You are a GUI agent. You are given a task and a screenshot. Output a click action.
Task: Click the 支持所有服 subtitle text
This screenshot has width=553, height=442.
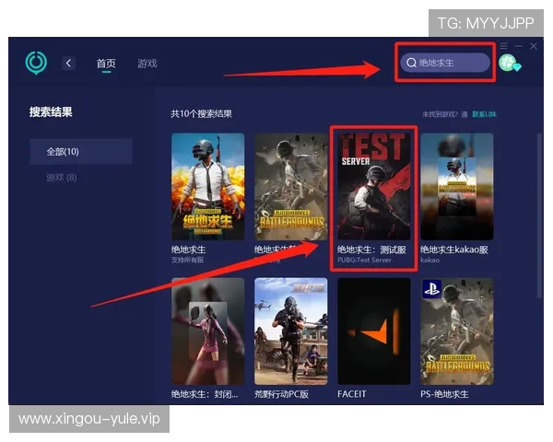click(x=187, y=260)
